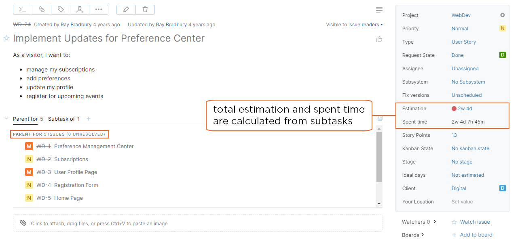Click the voters/assignee person icon

click(80, 9)
